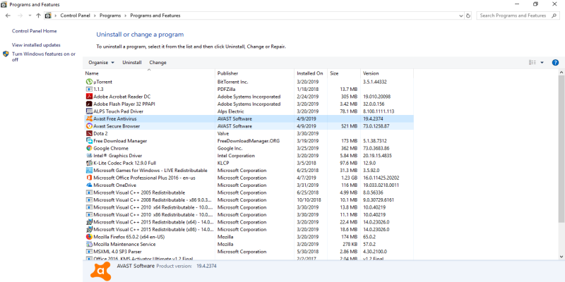
Task: Click the Microsoft Office Professional Plus icon
Action: point(90,178)
